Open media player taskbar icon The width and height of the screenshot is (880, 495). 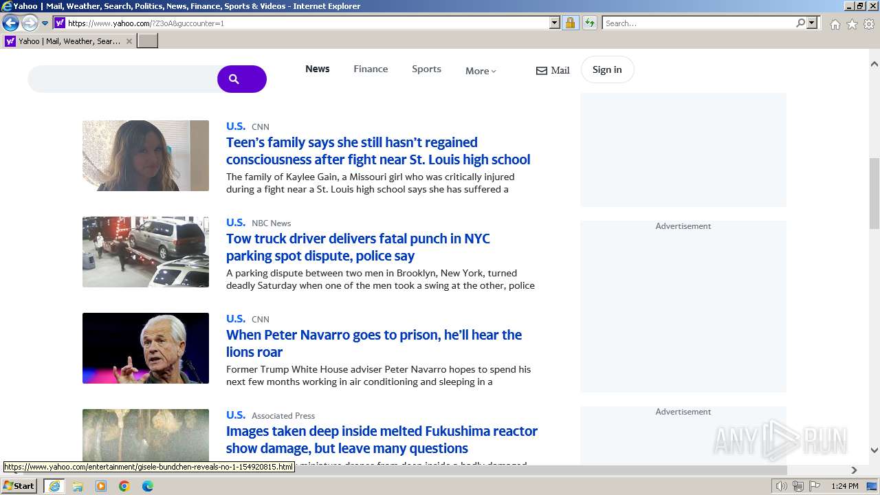pyautogui.click(x=101, y=486)
